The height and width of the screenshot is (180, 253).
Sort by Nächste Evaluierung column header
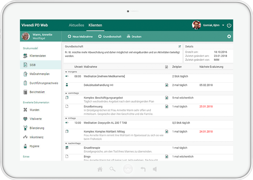[x=211, y=67]
